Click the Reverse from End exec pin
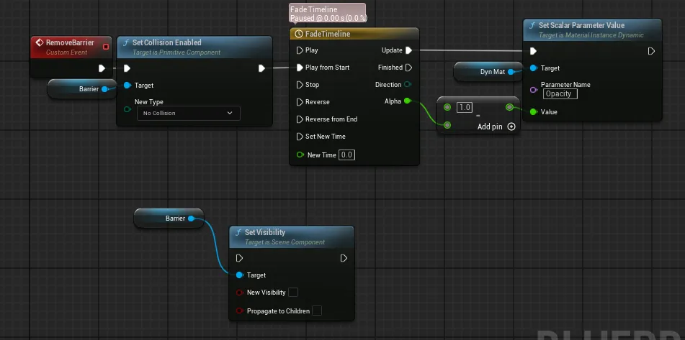The height and width of the screenshot is (340, 685). (x=300, y=119)
